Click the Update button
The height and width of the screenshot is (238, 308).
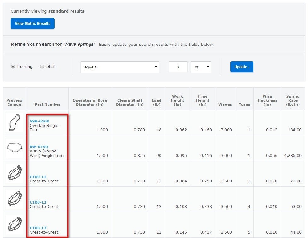pos(242,67)
